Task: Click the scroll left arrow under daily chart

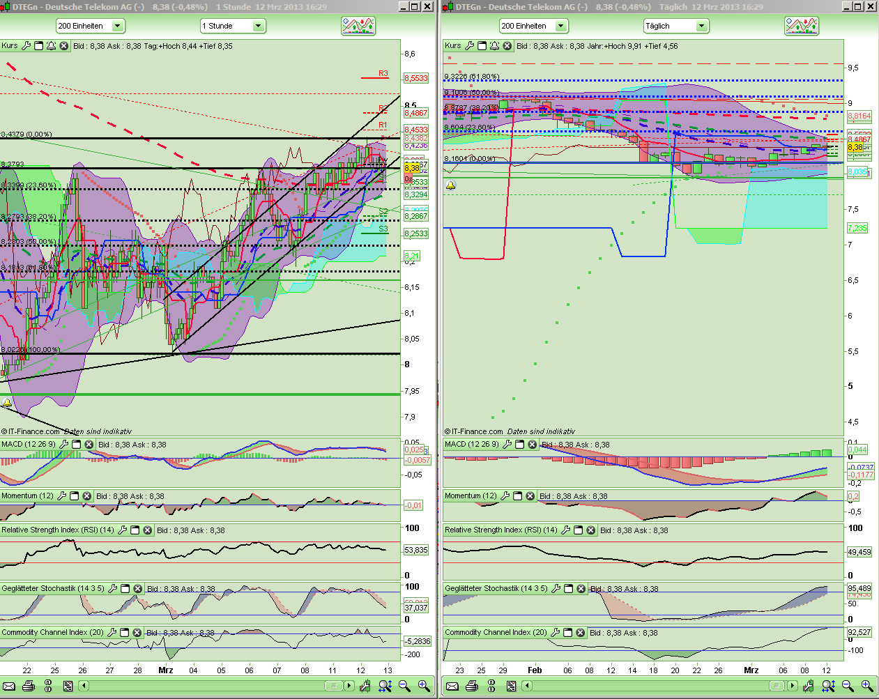Action: [528, 686]
